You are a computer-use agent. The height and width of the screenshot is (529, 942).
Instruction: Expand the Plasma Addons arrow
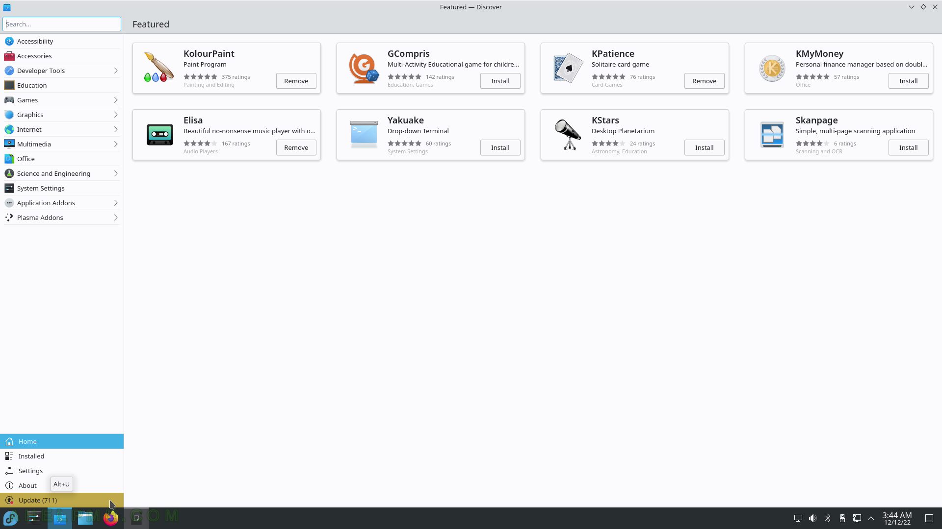point(116,217)
